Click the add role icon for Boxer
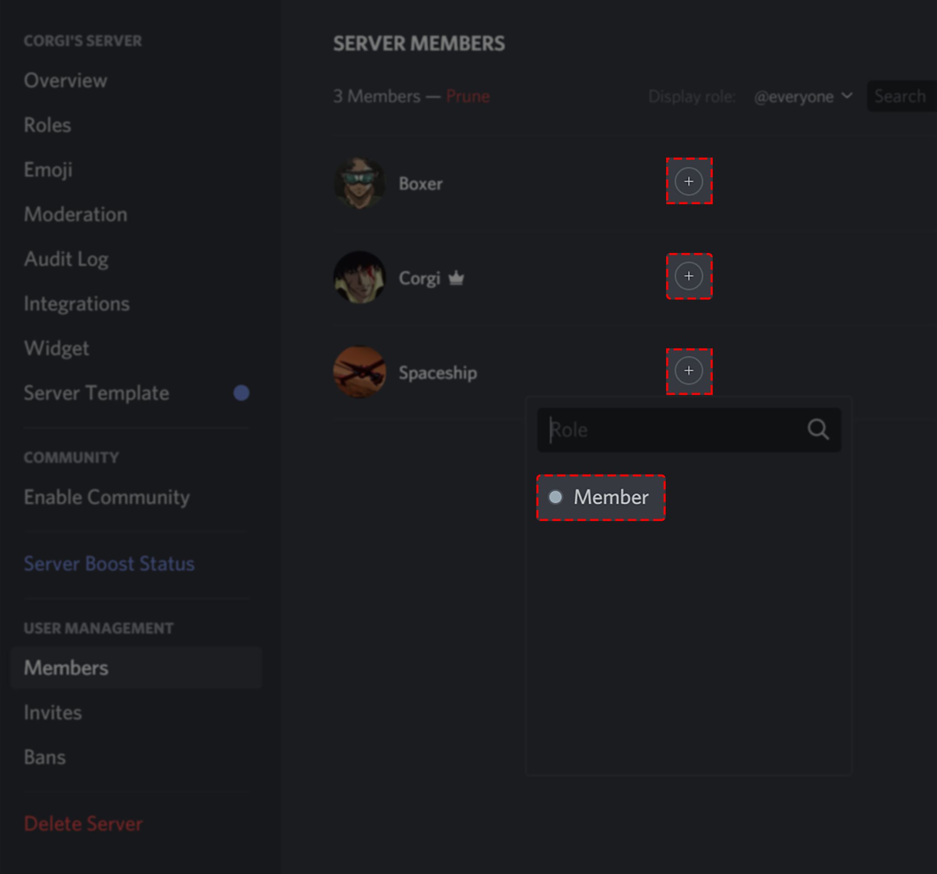937x874 pixels. point(689,181)
